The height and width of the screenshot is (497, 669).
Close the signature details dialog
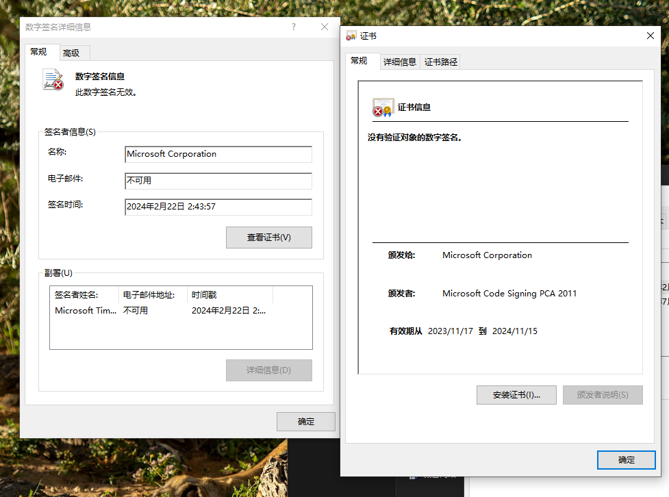click(325, 27)
